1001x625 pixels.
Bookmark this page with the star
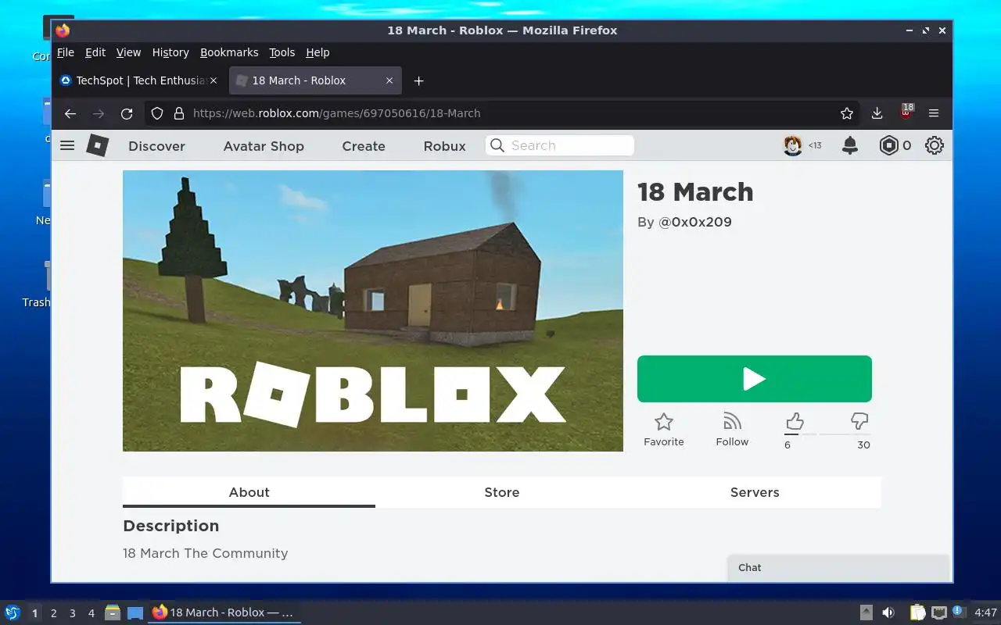pos(847,113)
